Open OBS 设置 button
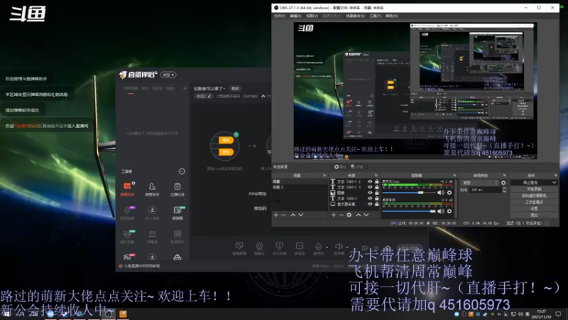The image size is (568, 320). pos(534,208)
